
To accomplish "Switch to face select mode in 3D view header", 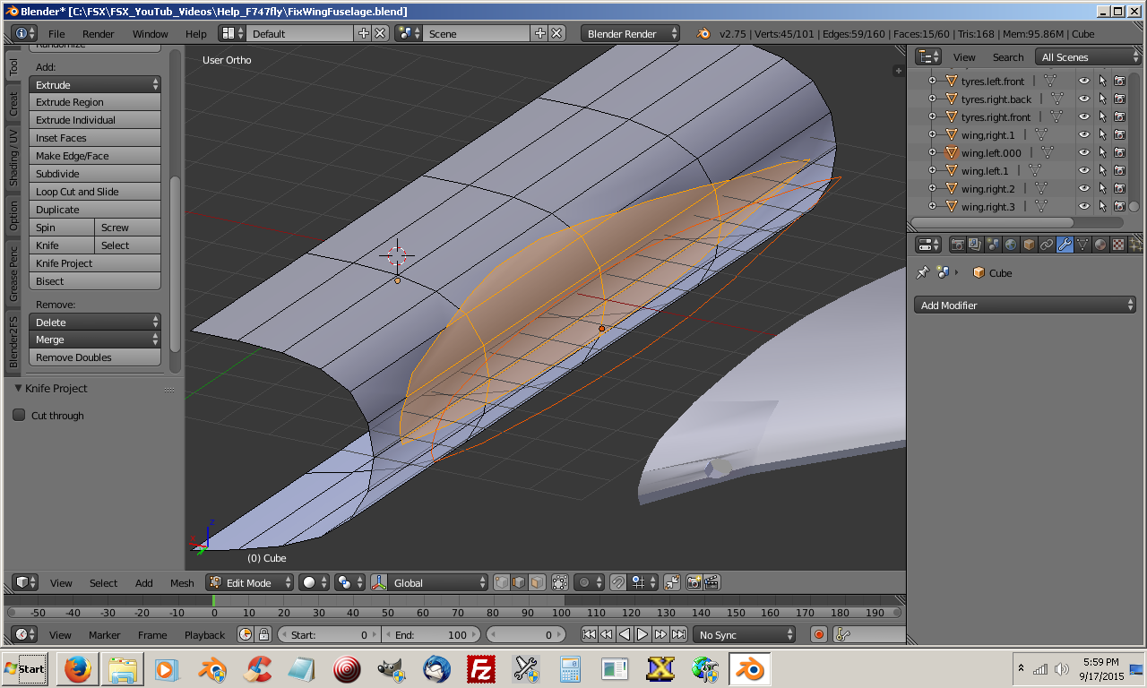I will (x=536, y=582).
